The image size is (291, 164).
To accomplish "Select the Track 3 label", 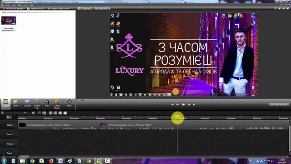I will click(10, 134).
